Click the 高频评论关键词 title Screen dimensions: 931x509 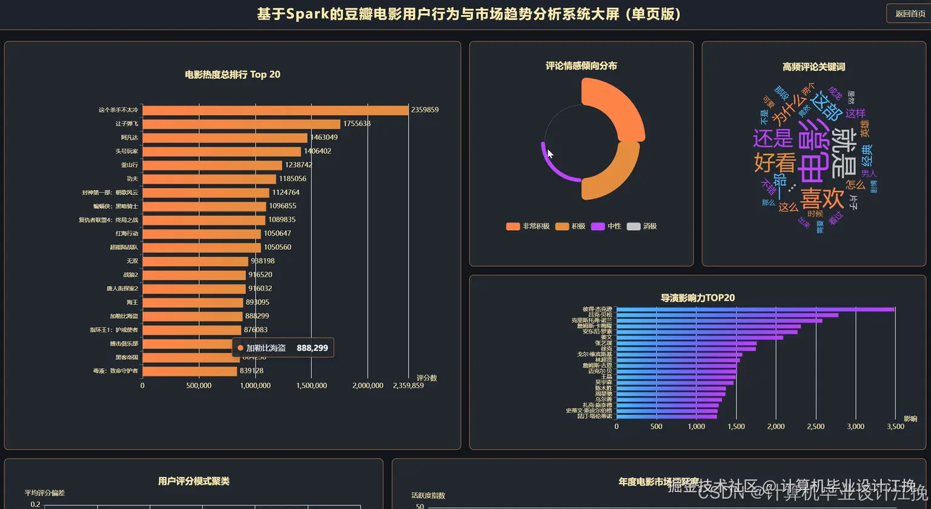coord(813,67)
